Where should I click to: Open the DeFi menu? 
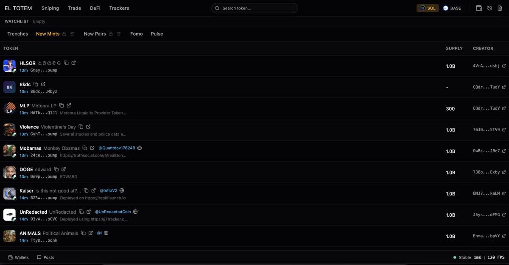95,8
